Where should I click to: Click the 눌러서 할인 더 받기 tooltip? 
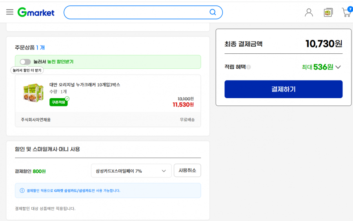[27, 70]
